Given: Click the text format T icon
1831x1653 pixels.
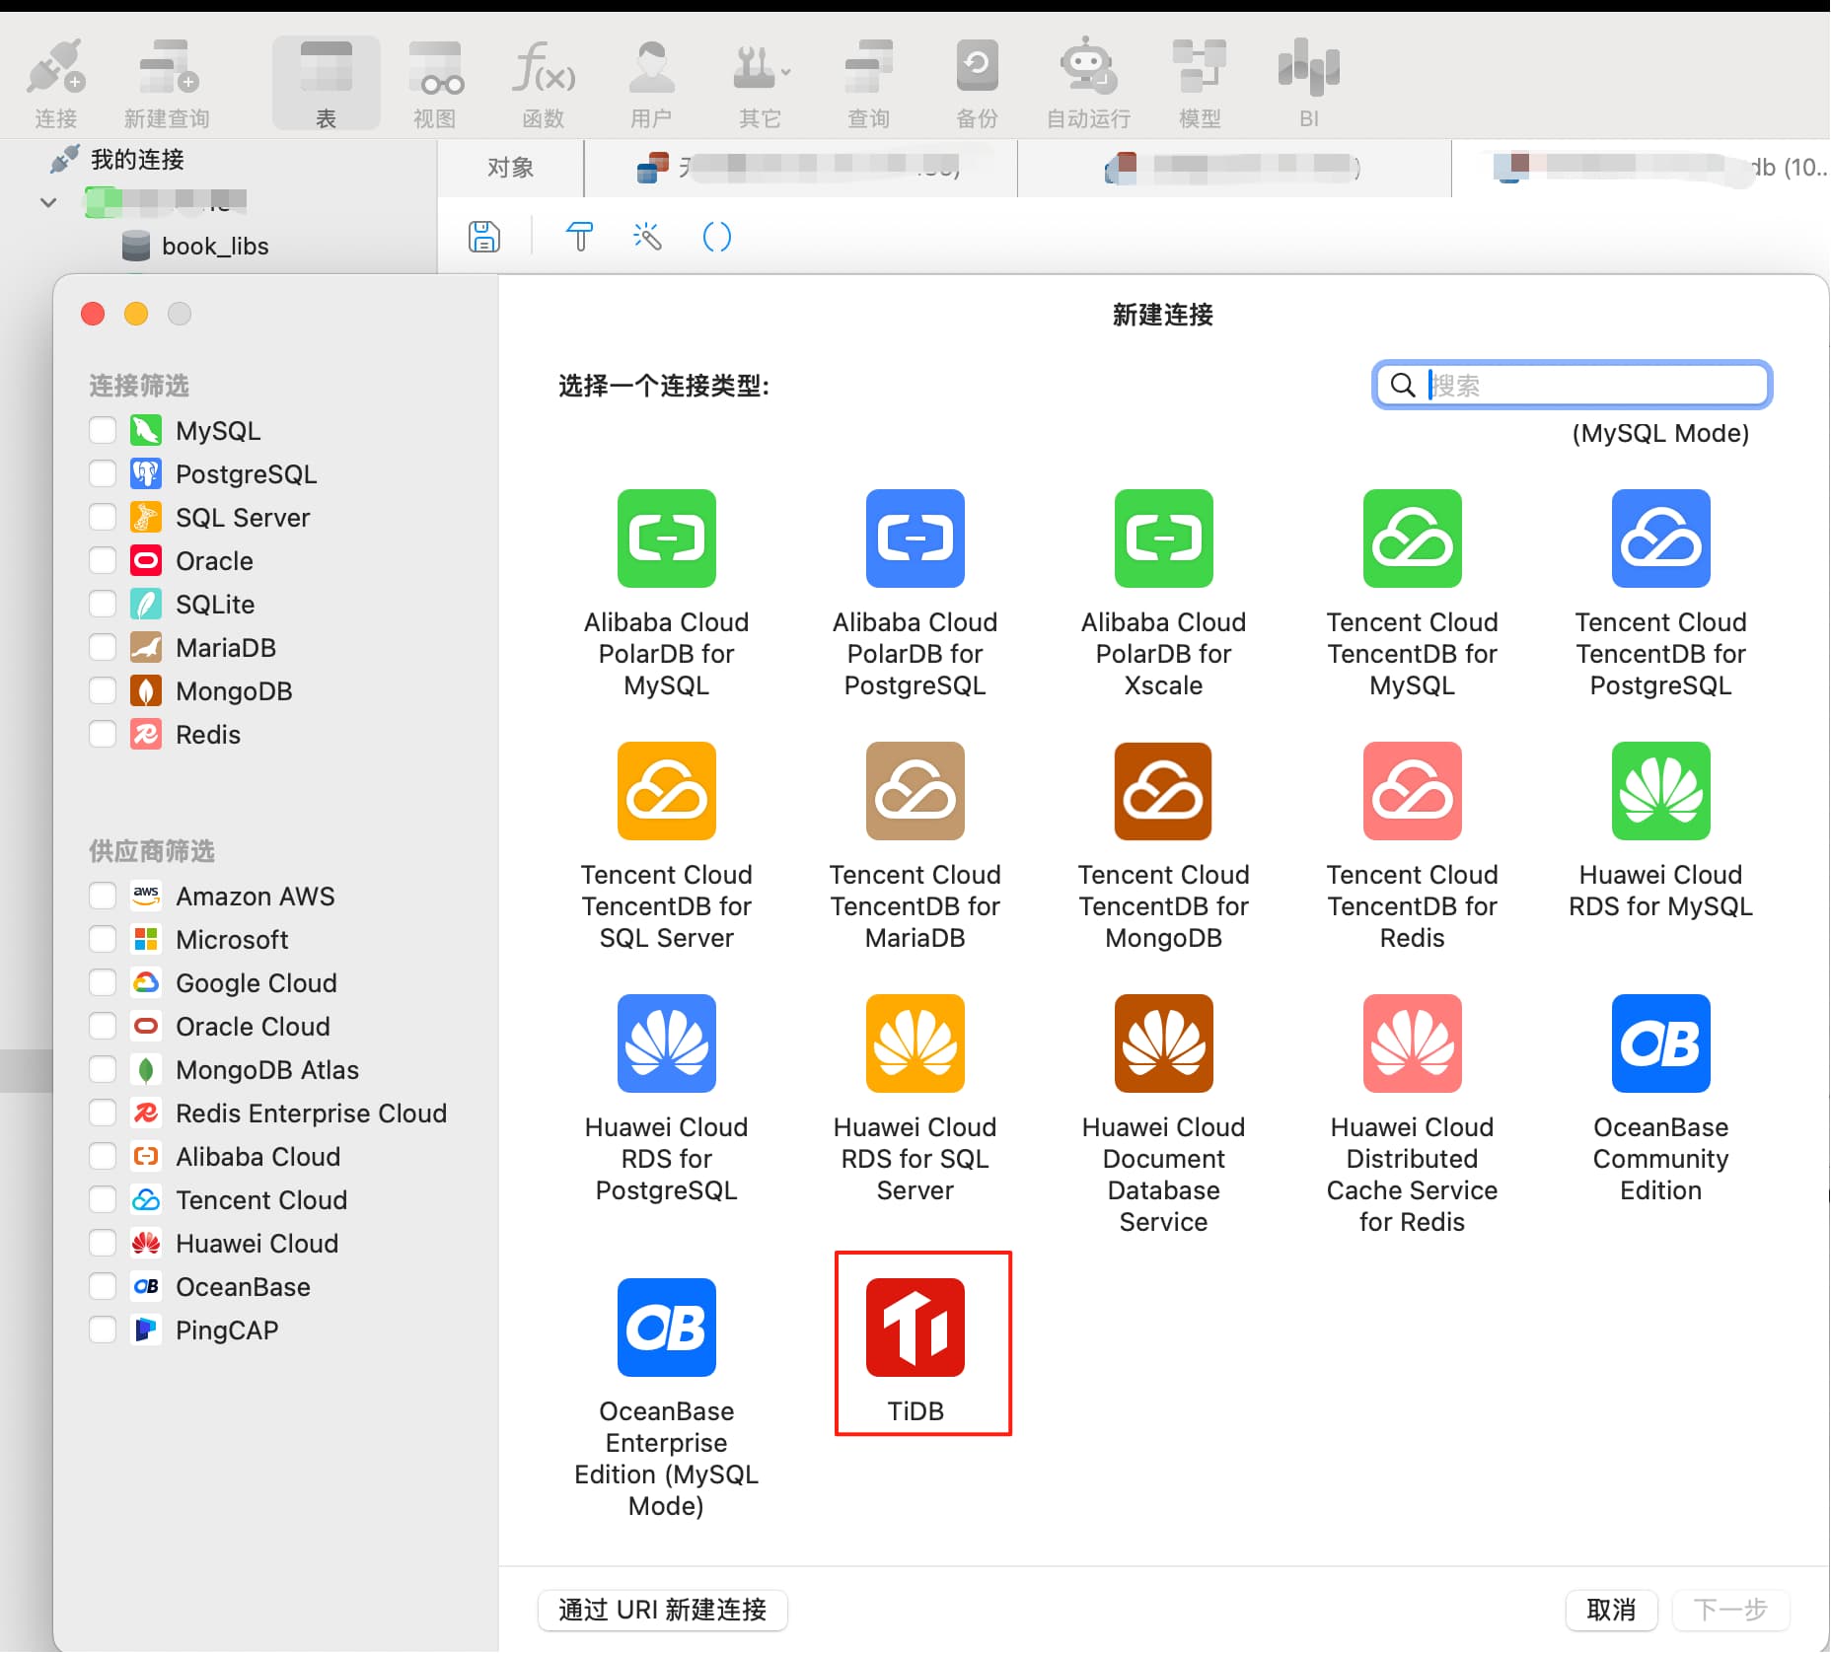Looking at the screenshot, I should pos(580,237).
